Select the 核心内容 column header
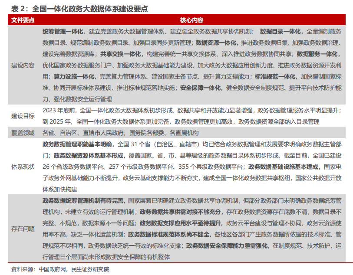 [x=191, y=20]
